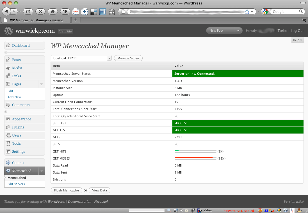Viewport: 308px width, 213px height.
Task: Click the Flush Memcache button
Action: (66, 190)
